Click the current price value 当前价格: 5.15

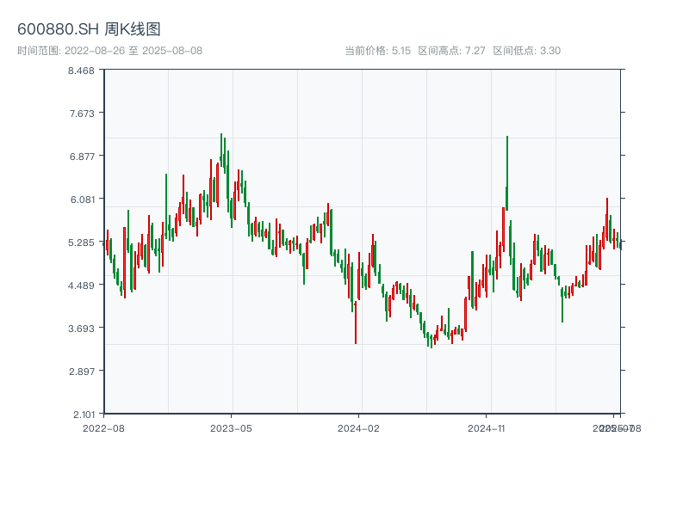pyautogui.click(x=378, y=51)
